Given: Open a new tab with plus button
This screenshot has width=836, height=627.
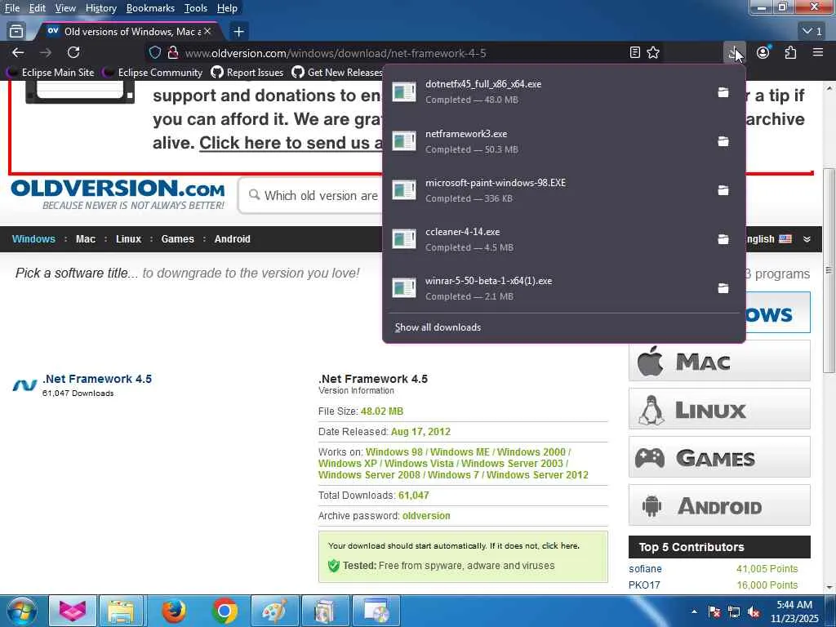Looking at the screenshot, I should pos(239,32).
